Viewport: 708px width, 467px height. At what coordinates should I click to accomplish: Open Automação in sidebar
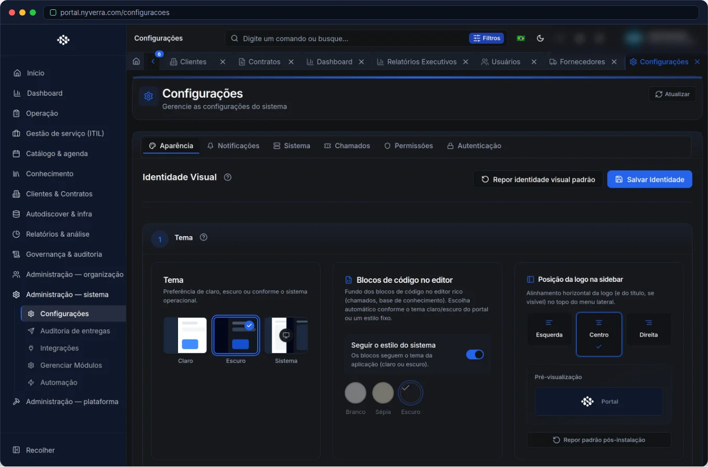[x=73, y=382]
